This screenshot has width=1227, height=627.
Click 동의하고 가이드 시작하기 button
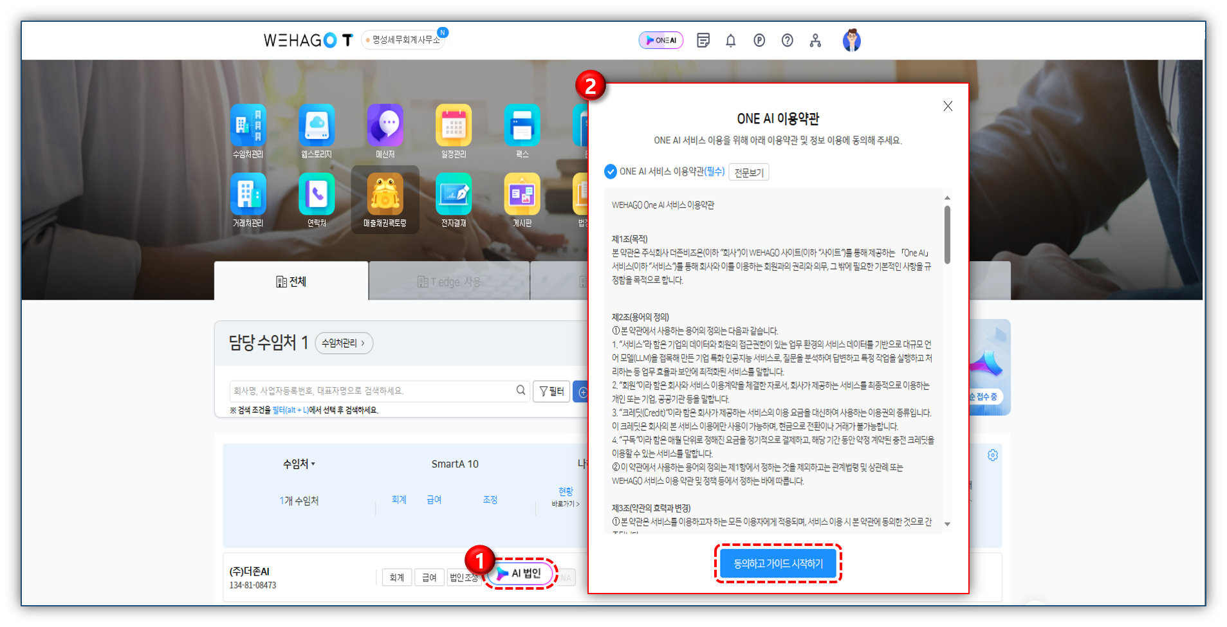click(778, 563)
